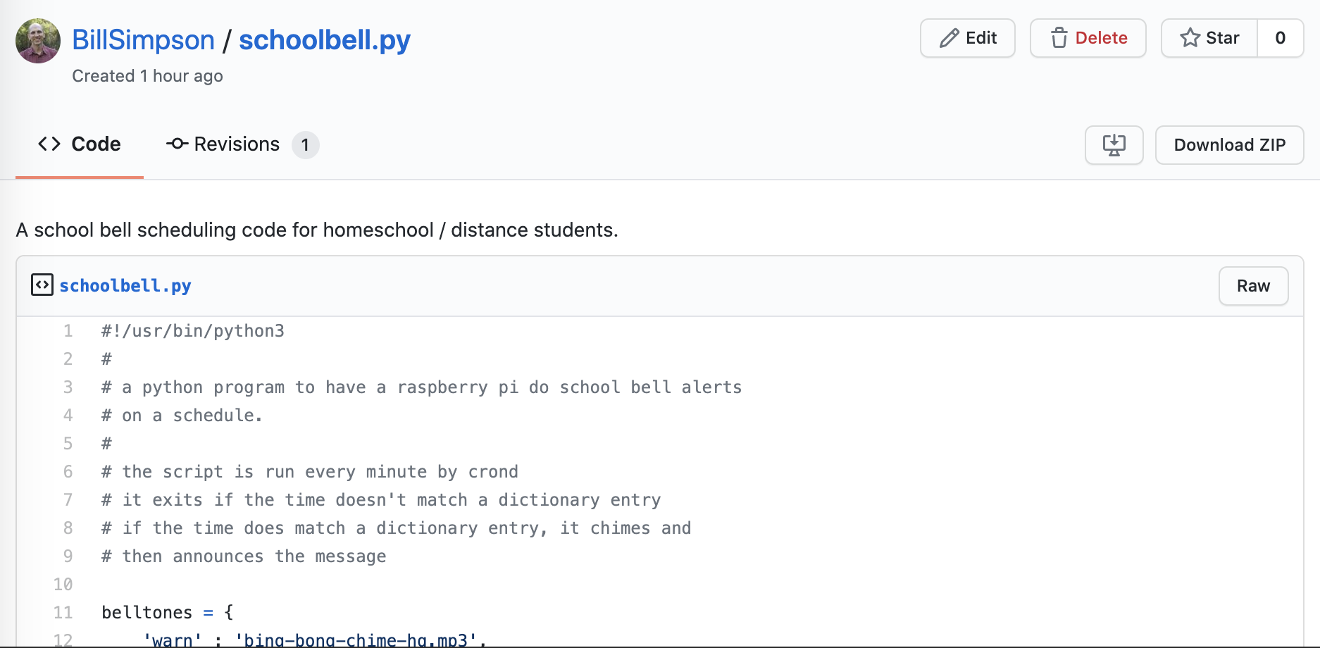This screenshot has height=648, width=1320.
Task: Open the BillSimpson username link
Action: (x=144, y=40)
